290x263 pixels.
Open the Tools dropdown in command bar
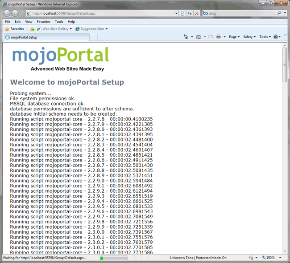265,37
